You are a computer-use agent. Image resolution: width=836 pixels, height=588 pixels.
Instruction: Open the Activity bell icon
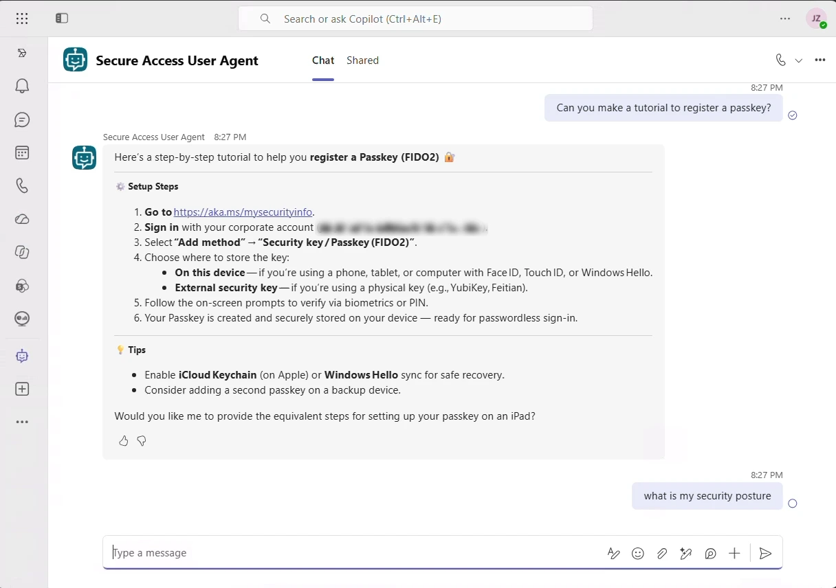[x=22, y=86]
